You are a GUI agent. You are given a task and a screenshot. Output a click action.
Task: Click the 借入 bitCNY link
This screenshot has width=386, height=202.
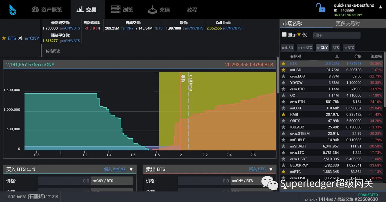pos(115,169)
